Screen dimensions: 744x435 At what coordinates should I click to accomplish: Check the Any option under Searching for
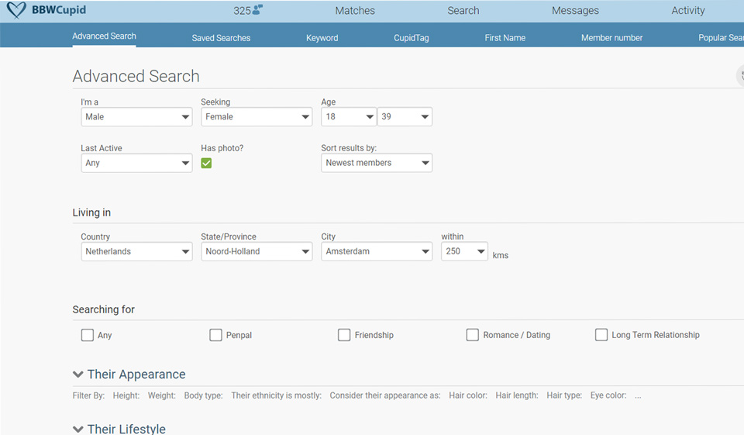88,335
